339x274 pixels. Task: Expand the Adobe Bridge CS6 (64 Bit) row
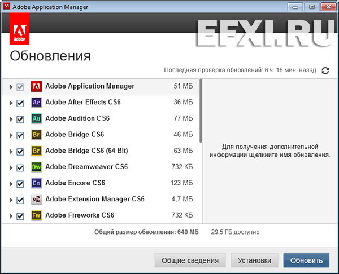tap(11, 152)
